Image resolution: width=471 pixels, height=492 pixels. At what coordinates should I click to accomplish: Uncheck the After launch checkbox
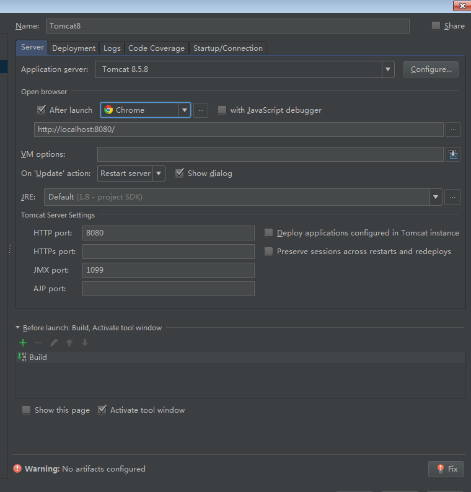[x=42, y=110]
